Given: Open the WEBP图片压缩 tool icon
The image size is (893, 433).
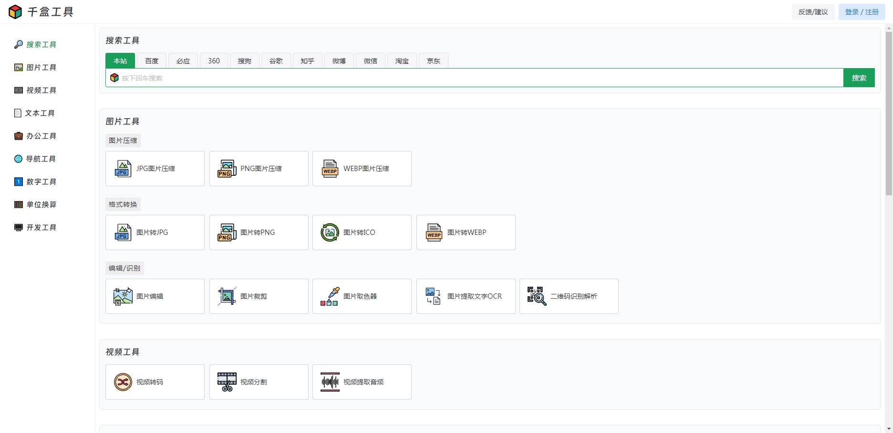Looking at the screenshot, I should [330, 169].
